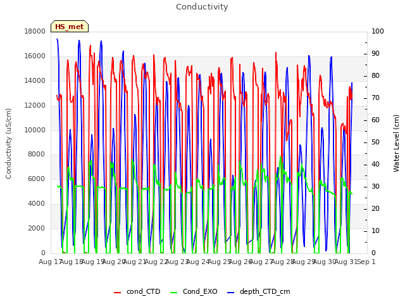The height and width of the screenshot is (304, 405).
Task: Click the 50 right axis tick label
Action: pyautogui.click(x=375, y=142)
